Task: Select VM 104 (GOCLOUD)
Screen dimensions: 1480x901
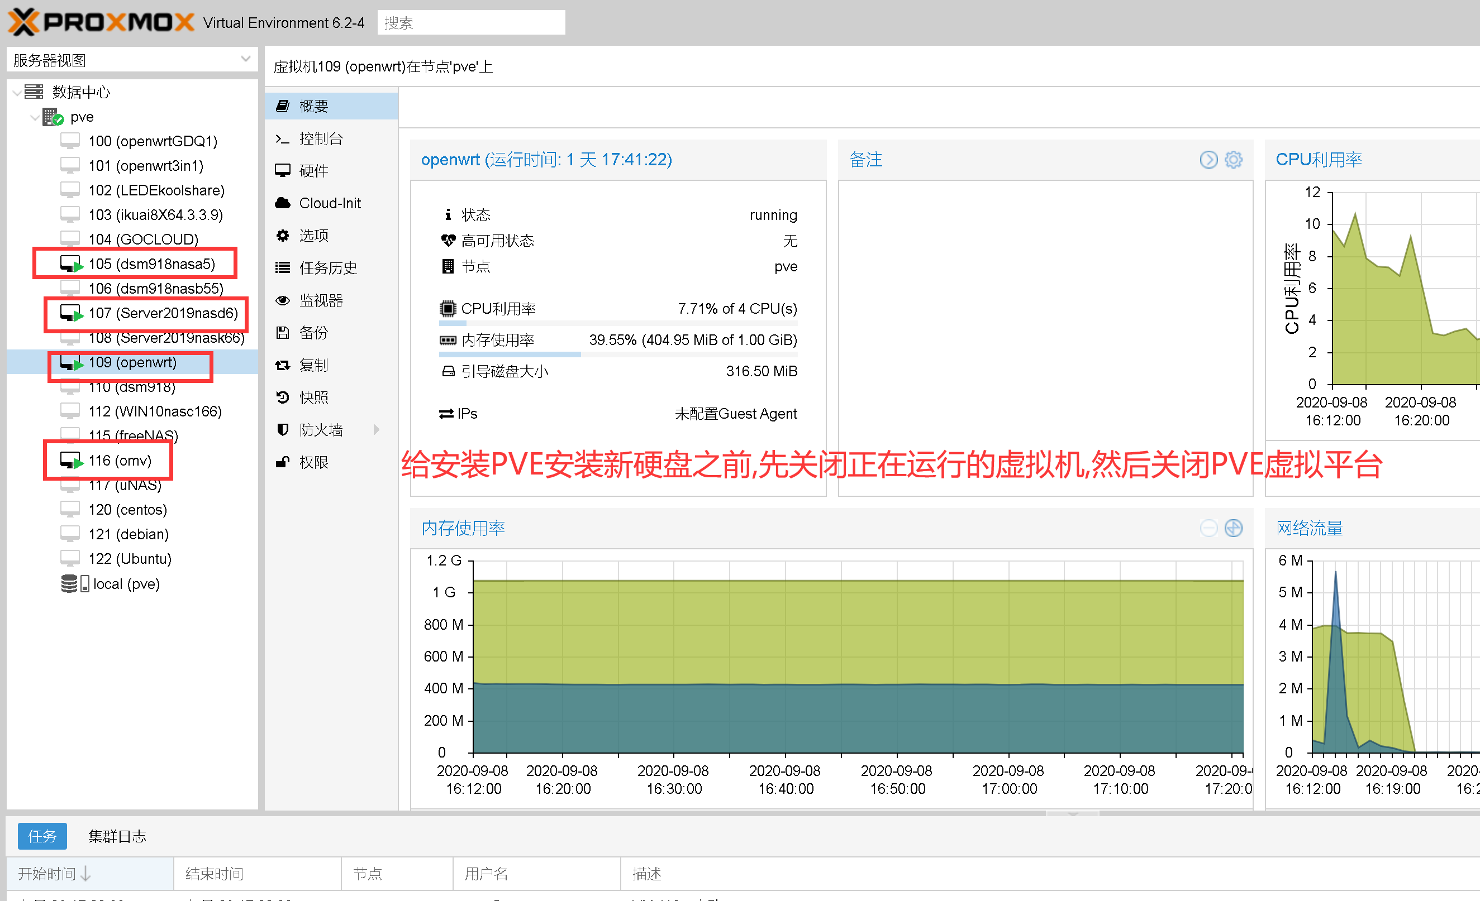Action: tap(143, 239)
